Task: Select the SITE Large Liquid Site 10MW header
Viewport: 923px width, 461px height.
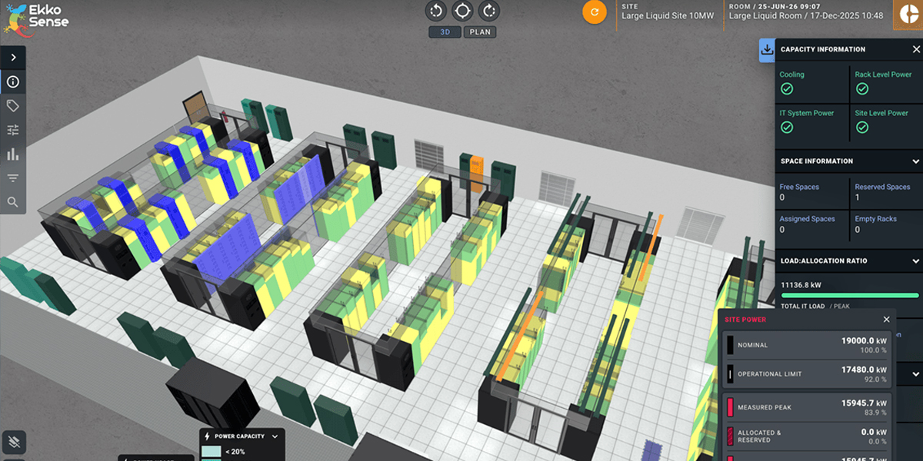Action: pos(666,11)
